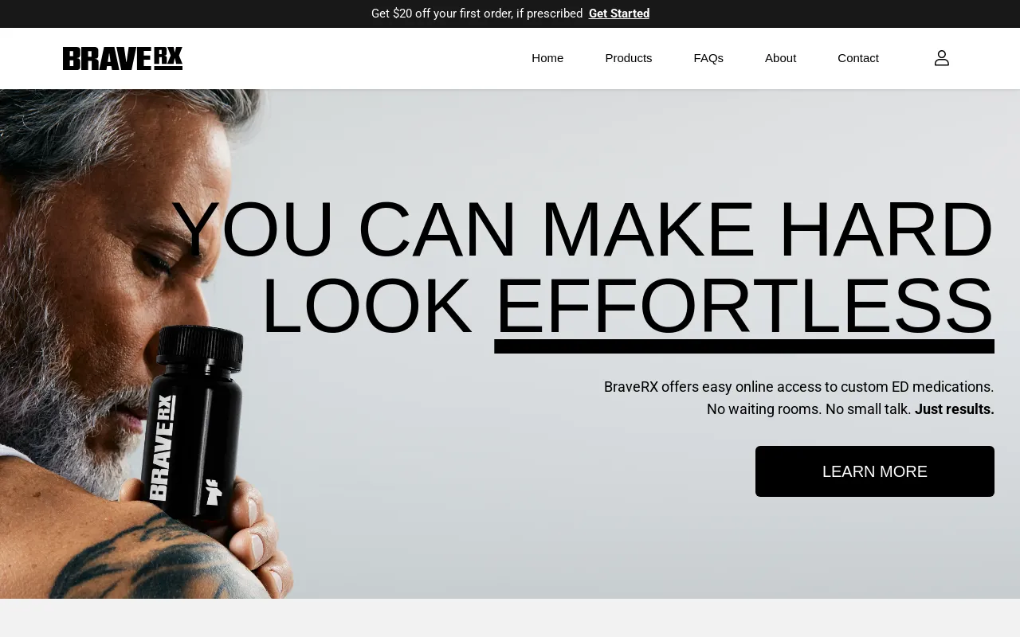Click the emblem icon on the bottle
This screenshot has height=637, width=1020.
click(x=213, y=491)
